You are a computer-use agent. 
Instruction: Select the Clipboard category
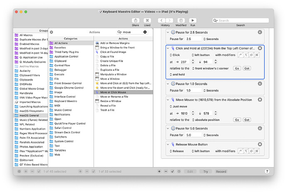tap(71, 61)
